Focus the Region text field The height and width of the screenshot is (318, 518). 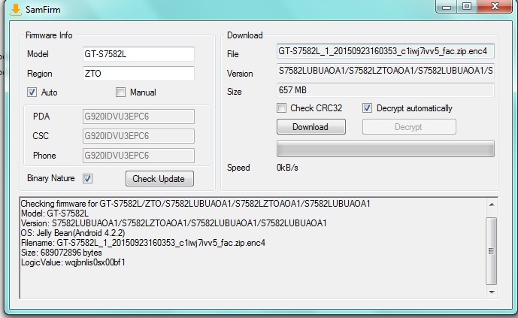coord(138,74)
